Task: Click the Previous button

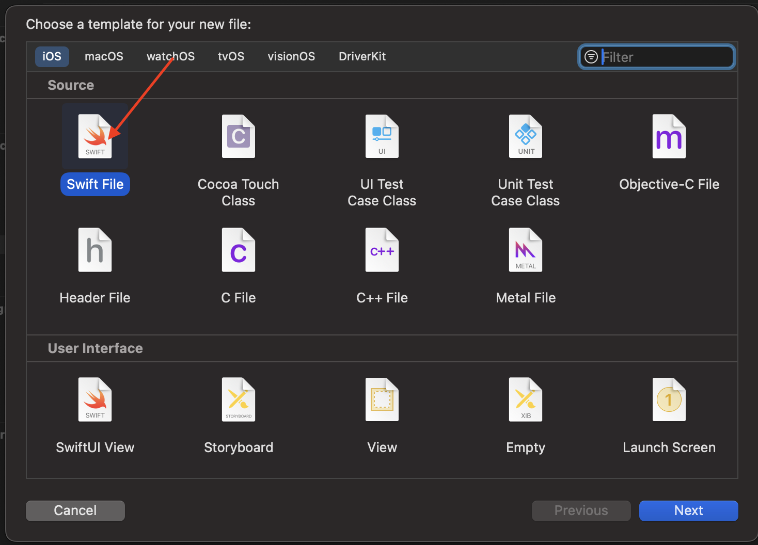Action: [x=581, y=510]
